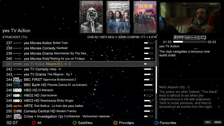Click the HD indicator icon

187,38
